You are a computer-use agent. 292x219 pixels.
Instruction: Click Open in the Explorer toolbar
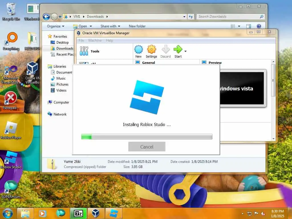click(x=80, y=26)
